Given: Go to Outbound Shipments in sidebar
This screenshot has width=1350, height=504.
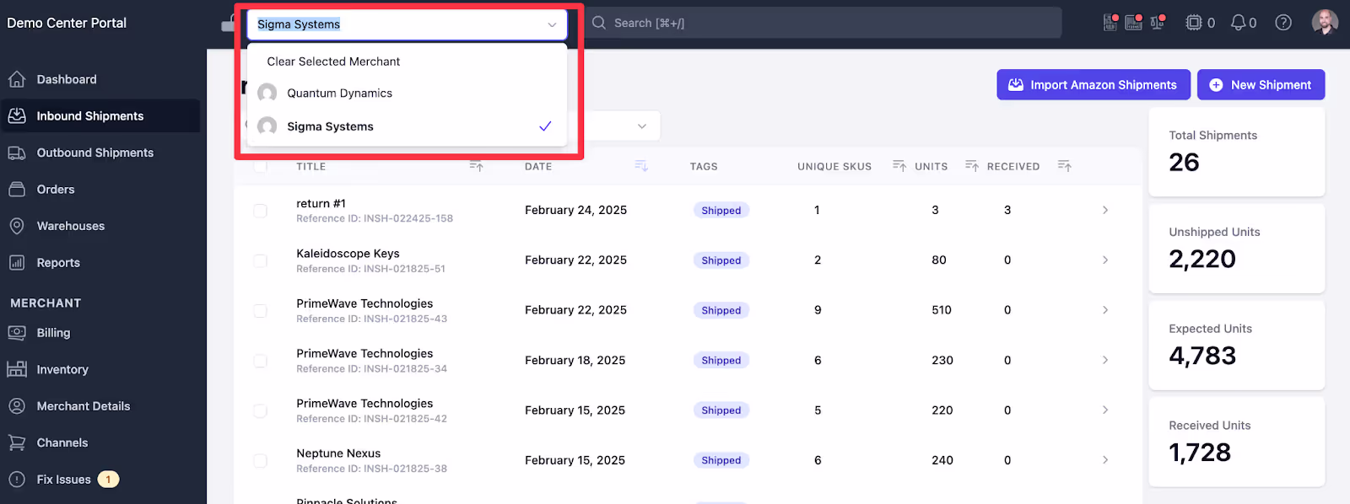Looking at the screenshot, I should point(94,153).
